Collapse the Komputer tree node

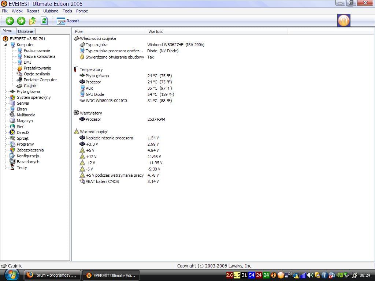pos(5,45)
